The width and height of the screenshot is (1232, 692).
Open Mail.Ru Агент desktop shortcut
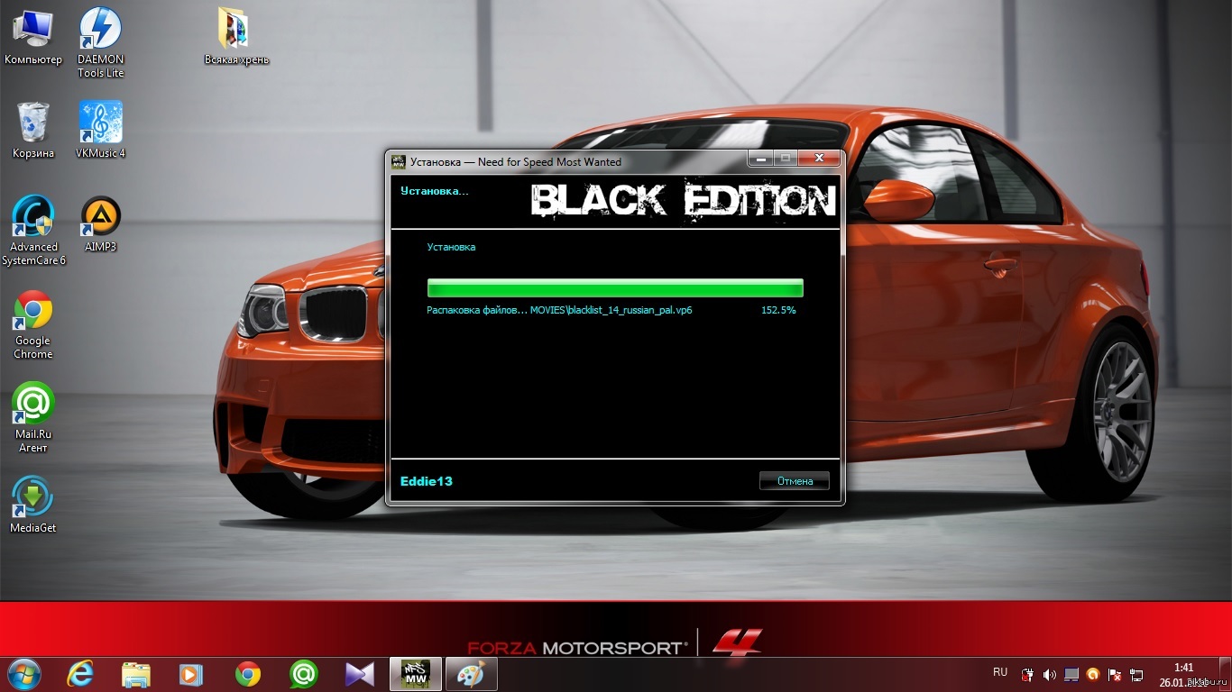(33, 418)
